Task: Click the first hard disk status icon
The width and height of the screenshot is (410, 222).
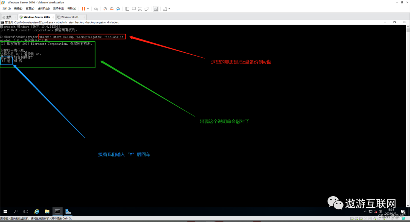Action: pos(352,218)
